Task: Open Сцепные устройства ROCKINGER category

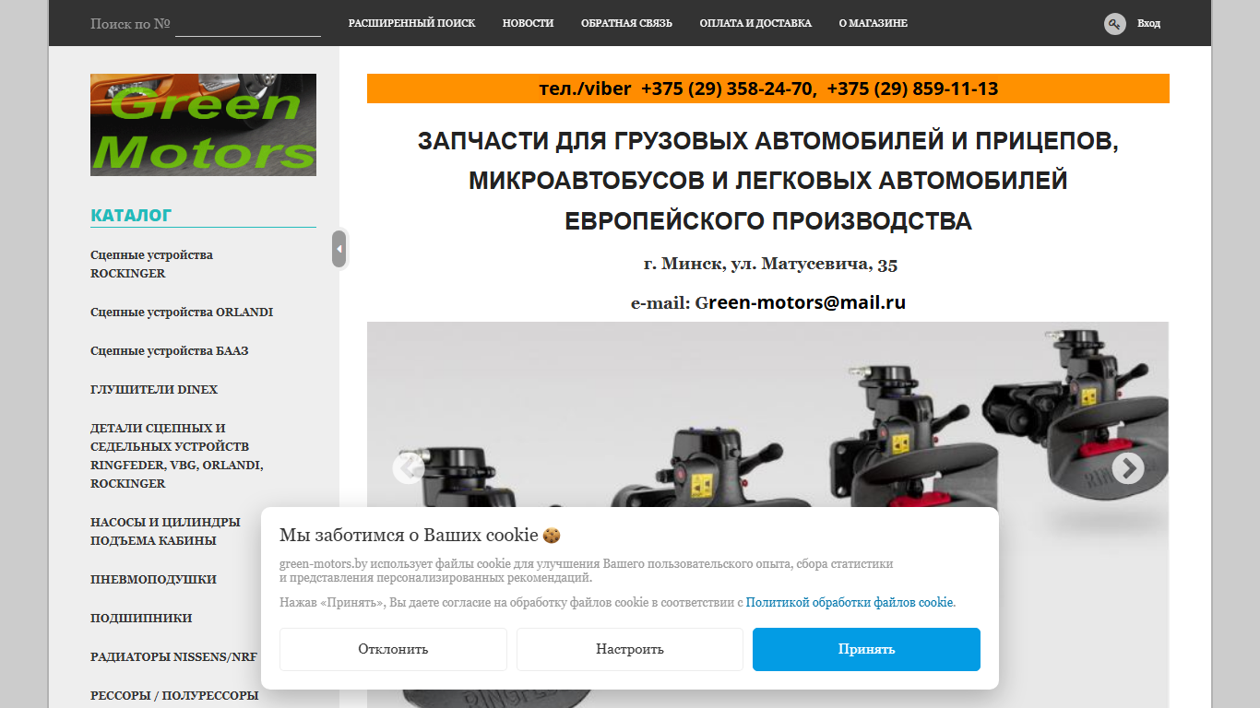Action: click(151, 264)
